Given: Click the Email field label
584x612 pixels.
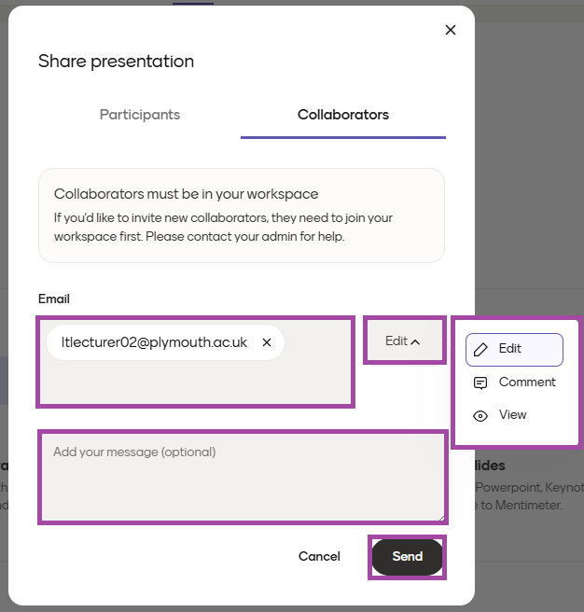Looking at the screenshot, I should tap(54, 299).
